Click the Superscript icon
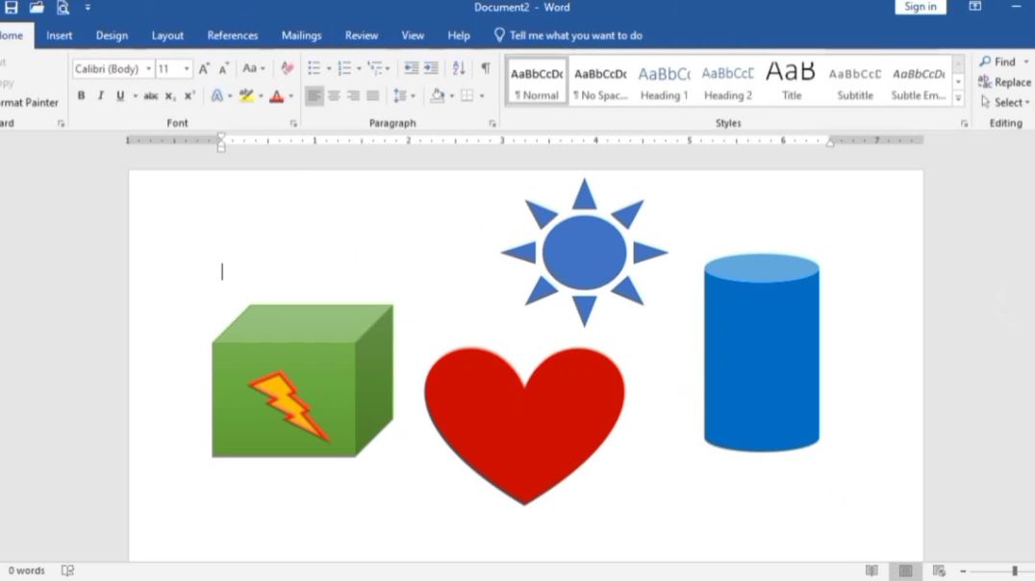Image resolution: width=1035 pixels, height=581 pixels. 189,96
